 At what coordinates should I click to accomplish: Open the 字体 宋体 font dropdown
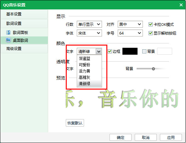pyautogui.click(x=89, y=33)
